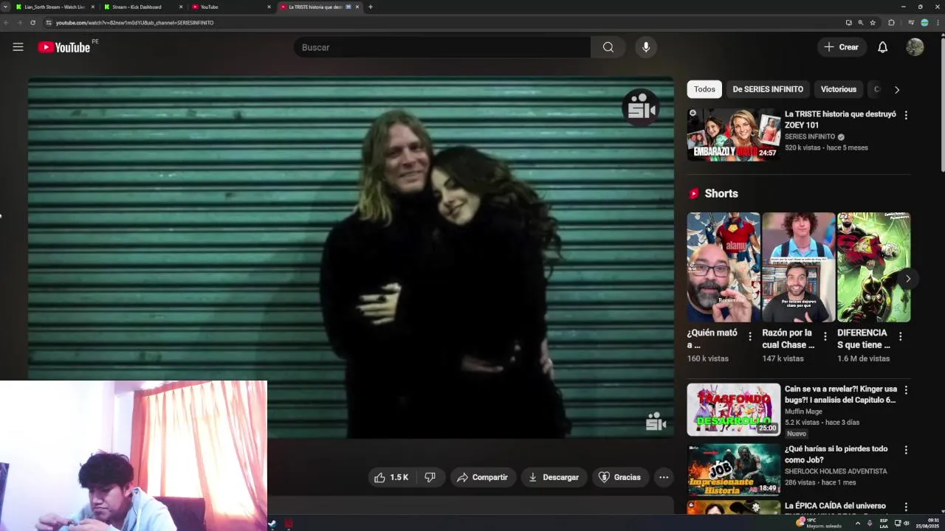Open the browser zoom magnifier icon

click(860, 23)
